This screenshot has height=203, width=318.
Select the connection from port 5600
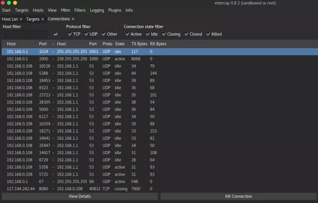click(x=160, y=110)
